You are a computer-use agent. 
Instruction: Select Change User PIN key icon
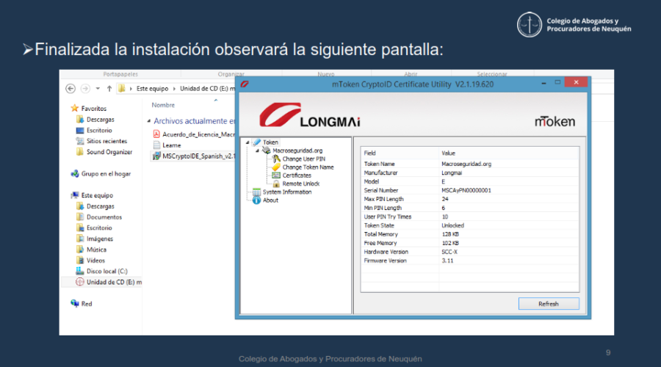point(276,159)
